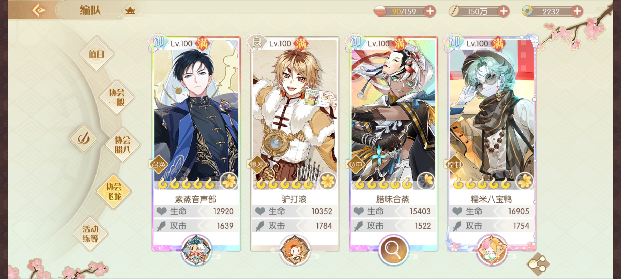Switch to the 活动练等 team preset
621x279 pixels.
90,234
